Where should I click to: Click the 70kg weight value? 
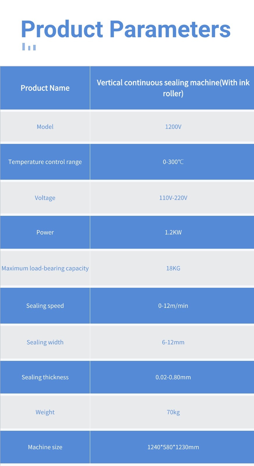click(x=173, y=412)
